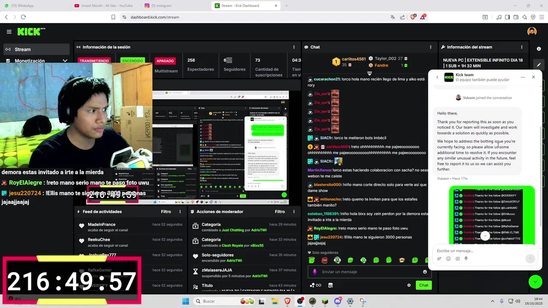Send message with green Chat button
The height and width of the screenshot is (308, 548).
point(423,285)
